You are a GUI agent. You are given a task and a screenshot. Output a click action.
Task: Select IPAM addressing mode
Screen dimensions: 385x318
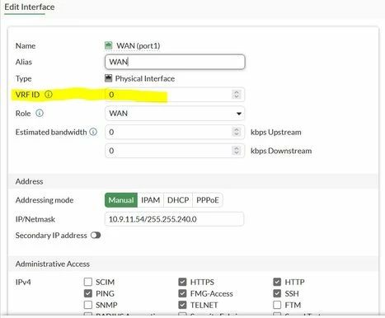click(151, 200)
